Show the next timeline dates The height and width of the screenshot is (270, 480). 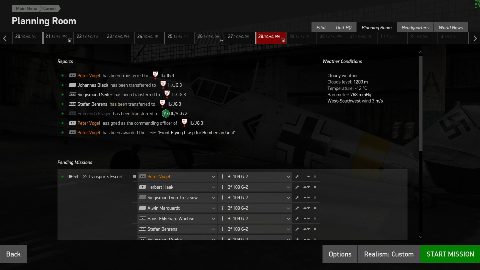[475, 38]
